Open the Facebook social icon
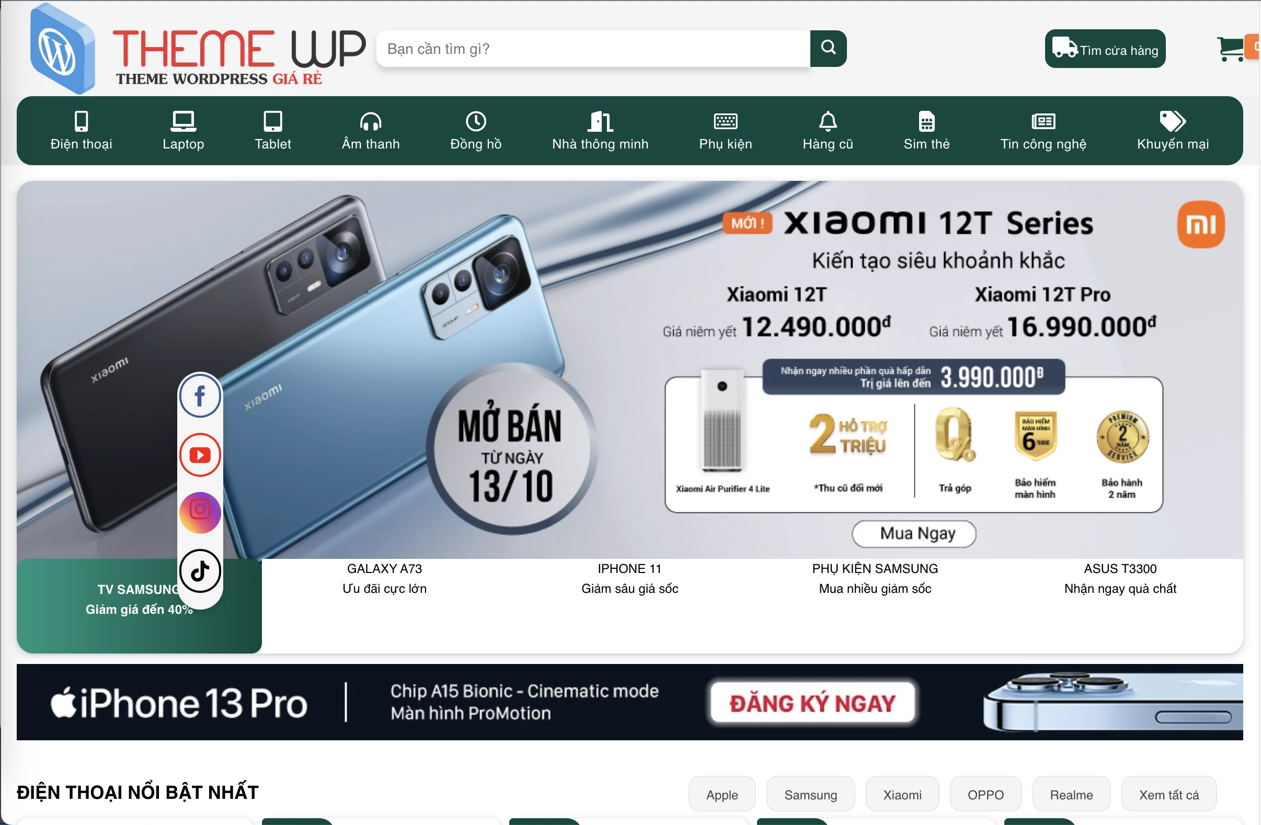Image resolution: width=1261 pixels, height=825 pixels. (x=200, y=396)
